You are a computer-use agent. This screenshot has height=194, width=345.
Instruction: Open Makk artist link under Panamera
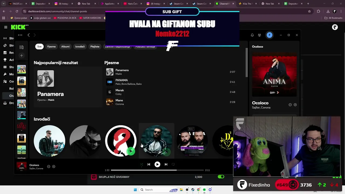pos(51,100)
